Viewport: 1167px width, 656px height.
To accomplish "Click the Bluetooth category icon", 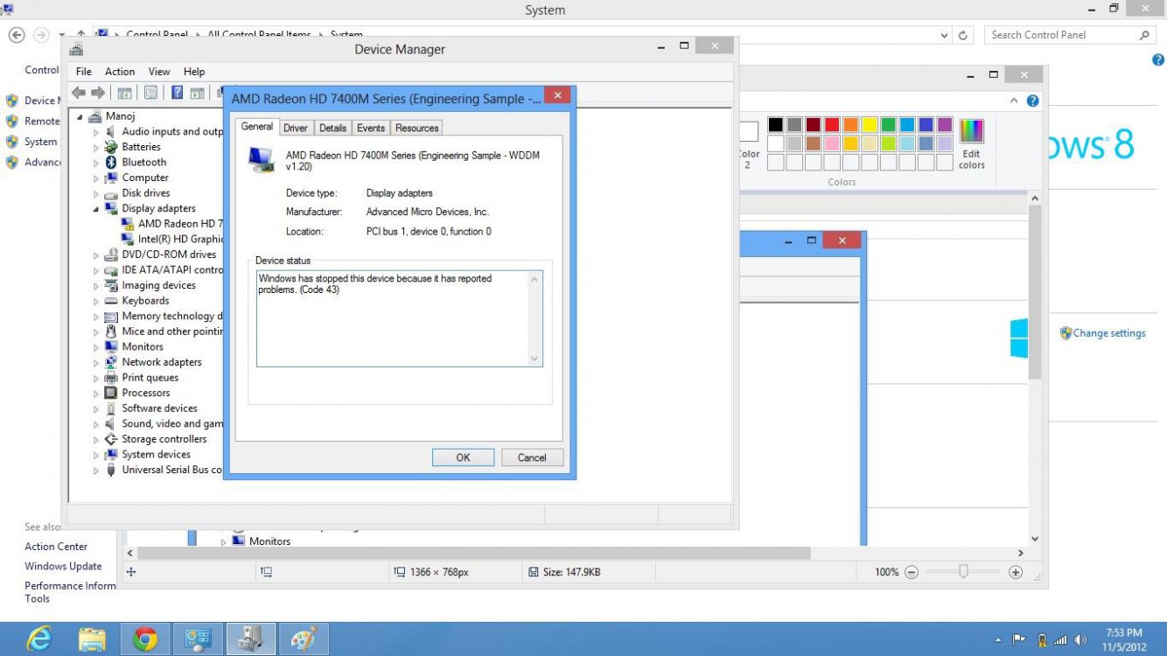I will pos(111,162).
